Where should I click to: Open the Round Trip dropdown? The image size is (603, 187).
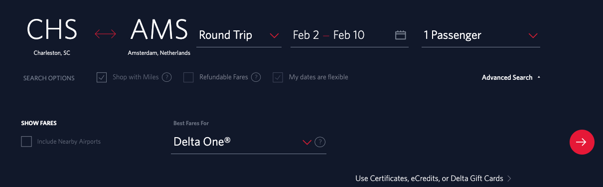coord(239,35)
